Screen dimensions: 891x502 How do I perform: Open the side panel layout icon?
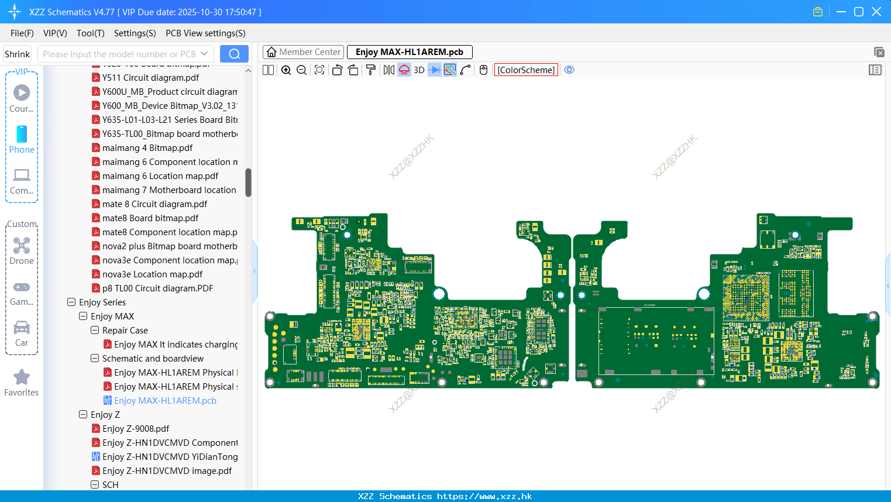click(x=875, y=70)
